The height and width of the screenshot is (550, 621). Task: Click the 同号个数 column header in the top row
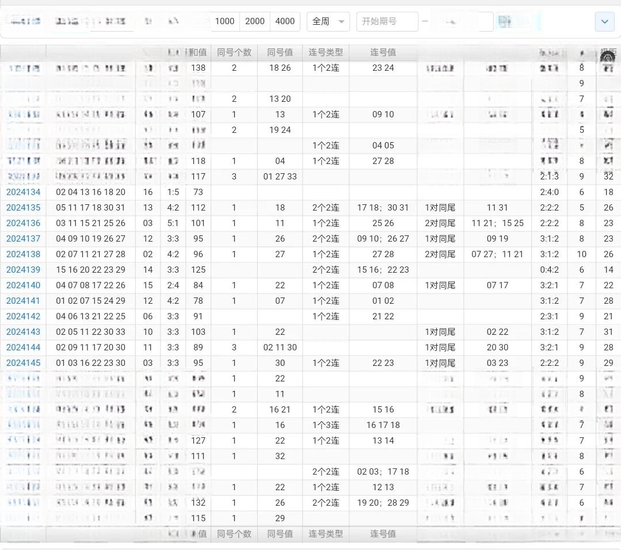click(234, 52)
